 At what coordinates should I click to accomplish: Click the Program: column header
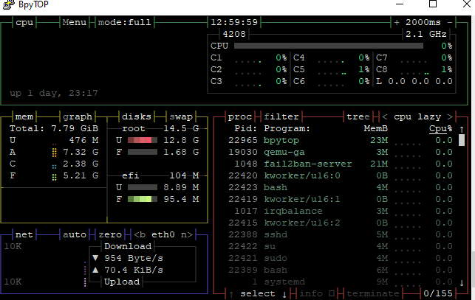click(x=287, y=128)
